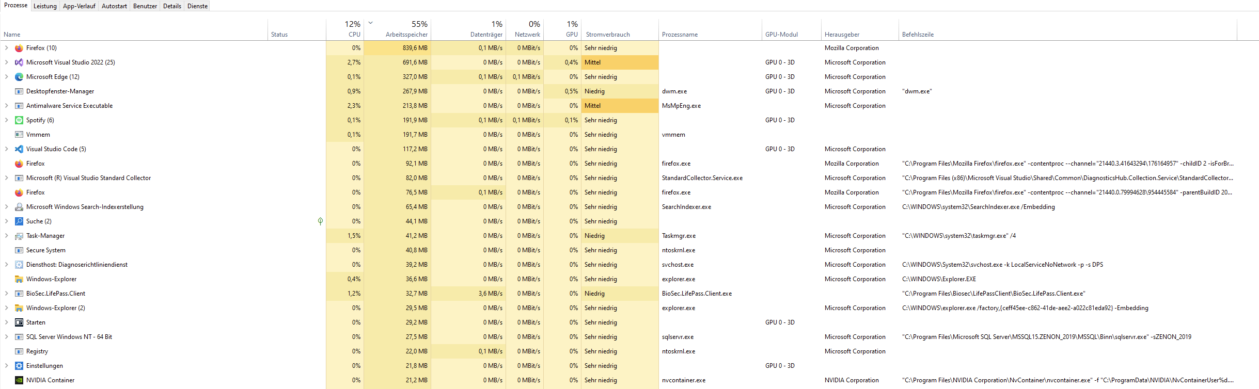Open the Dienste tab

click(197, 6)
